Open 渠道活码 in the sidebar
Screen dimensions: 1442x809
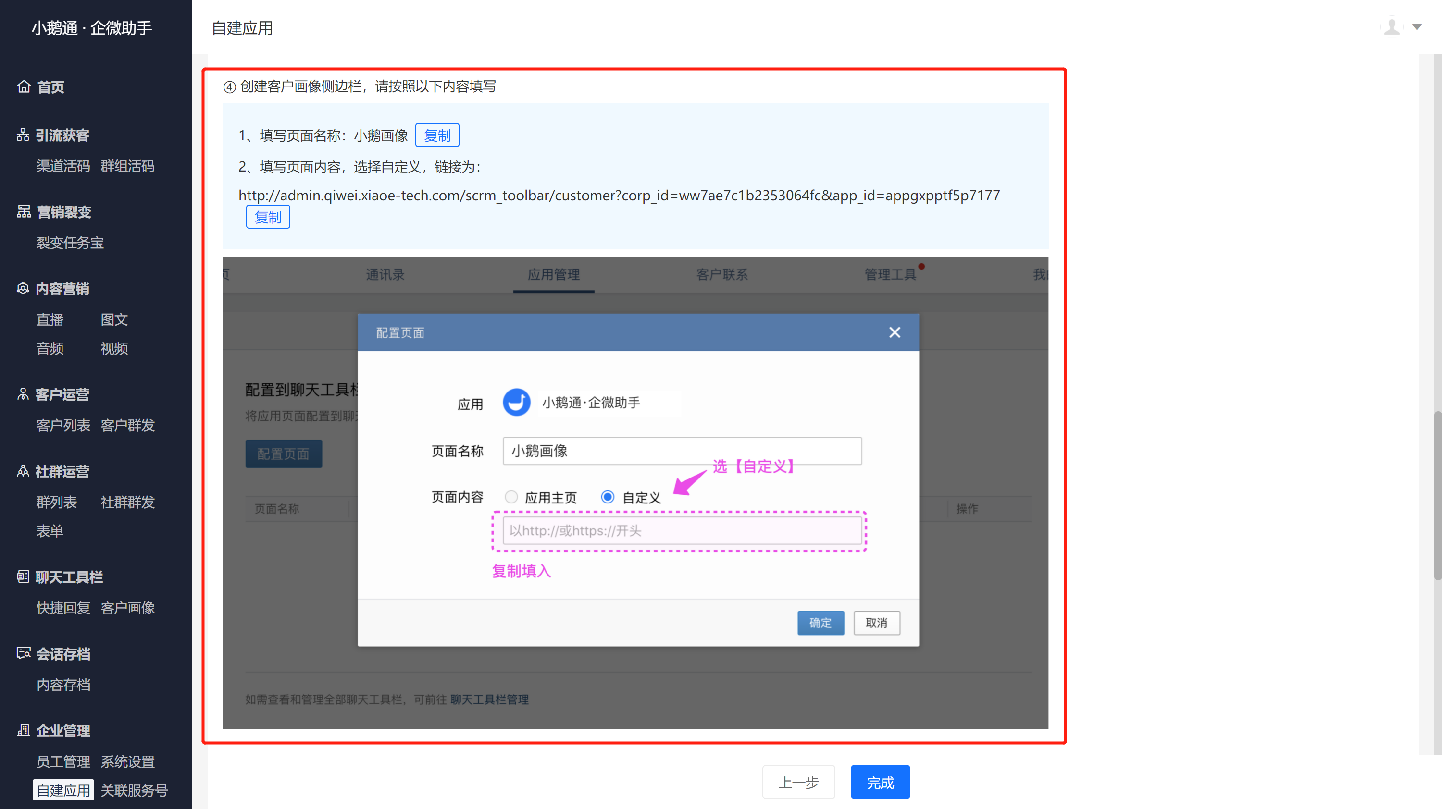tap(63, 166)
